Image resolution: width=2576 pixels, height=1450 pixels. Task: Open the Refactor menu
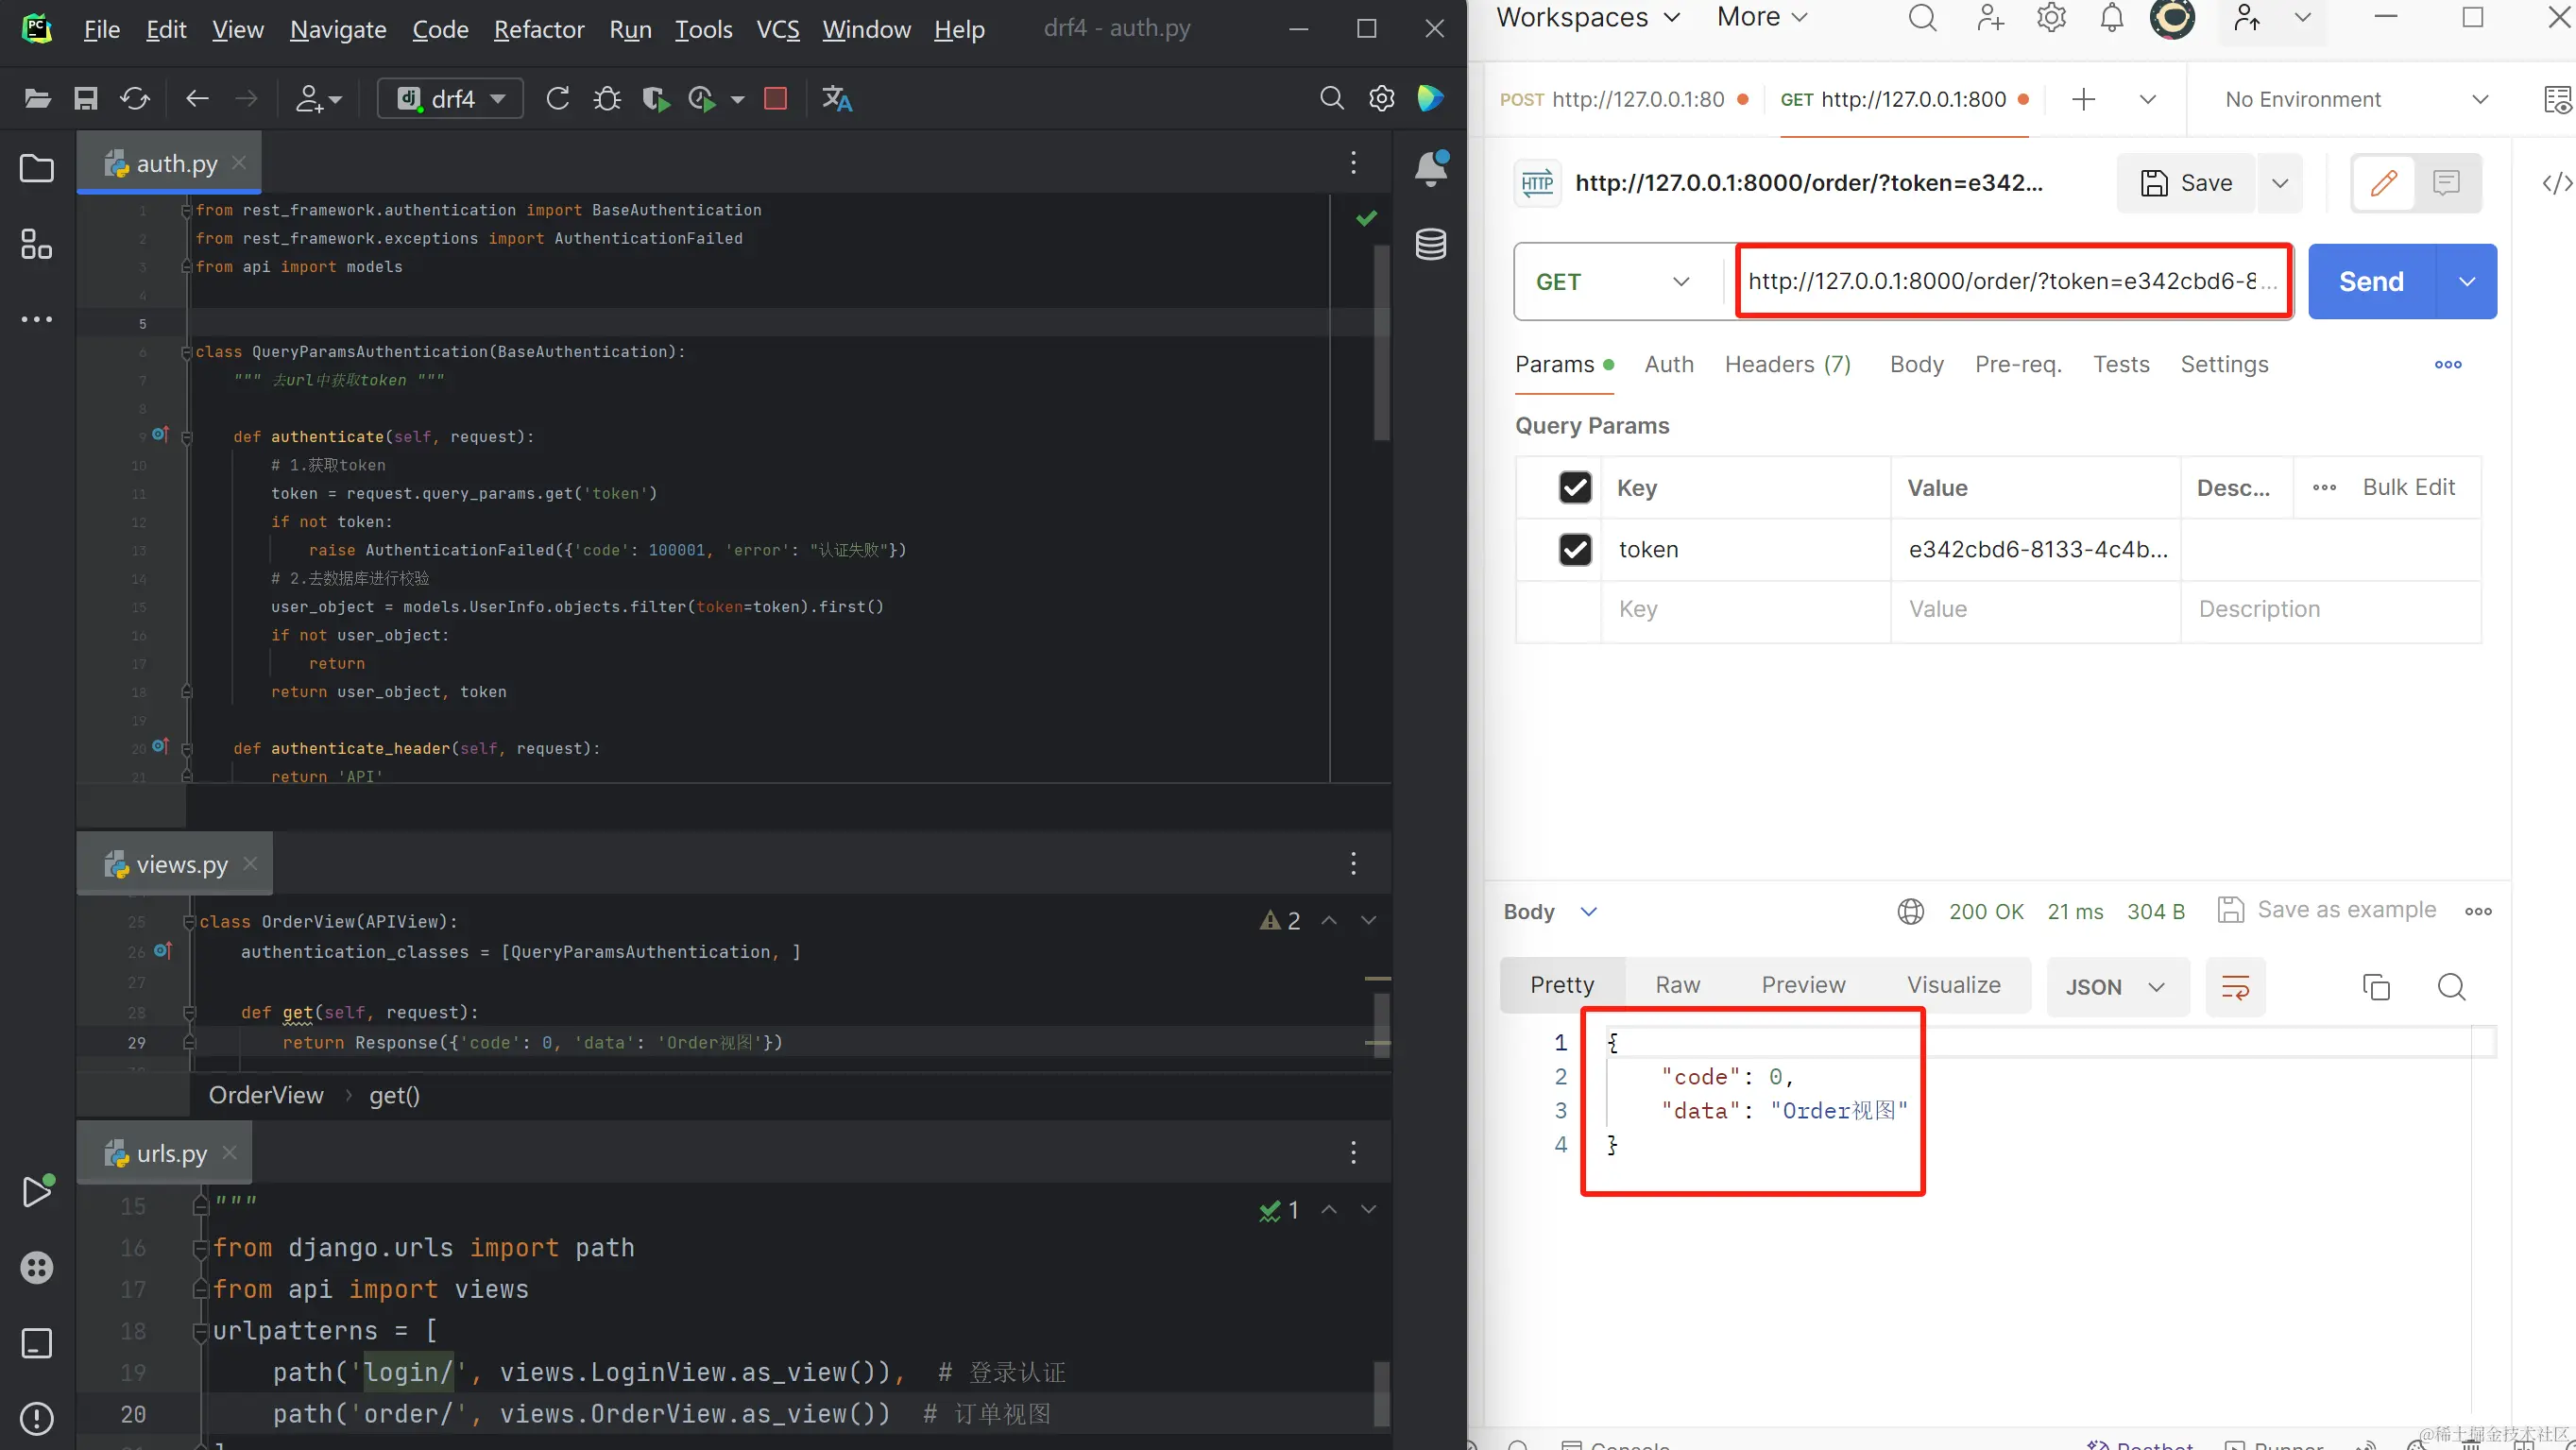click(x=538, y=30)
